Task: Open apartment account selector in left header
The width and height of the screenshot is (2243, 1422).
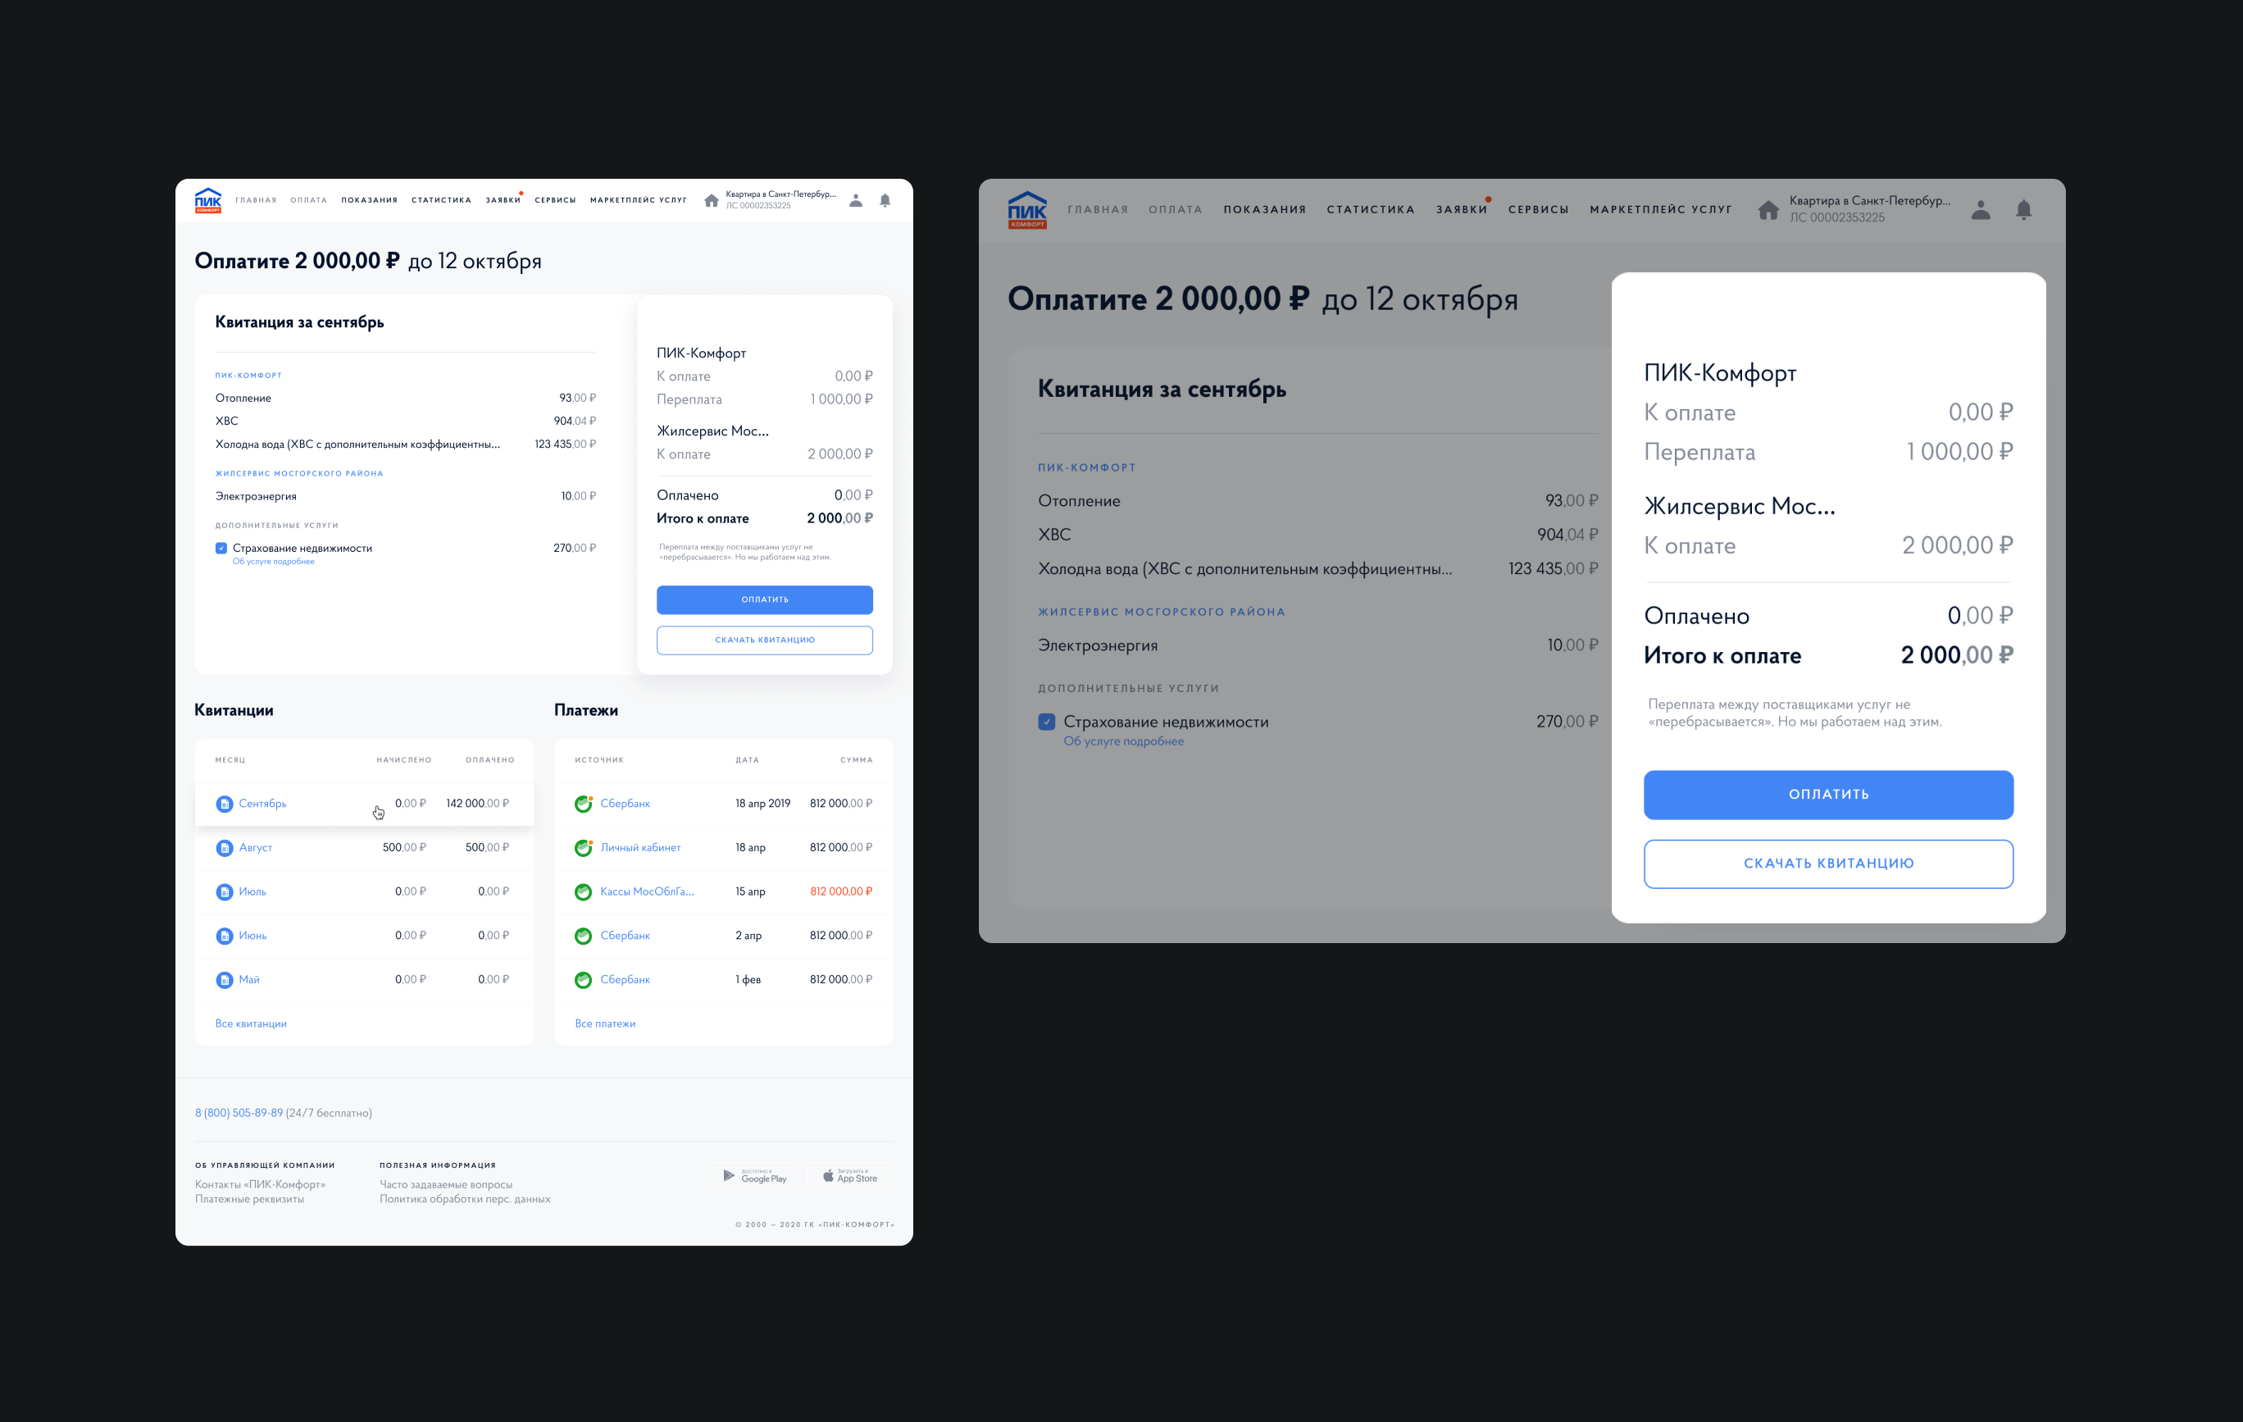Action: click(x=780, y=199)
